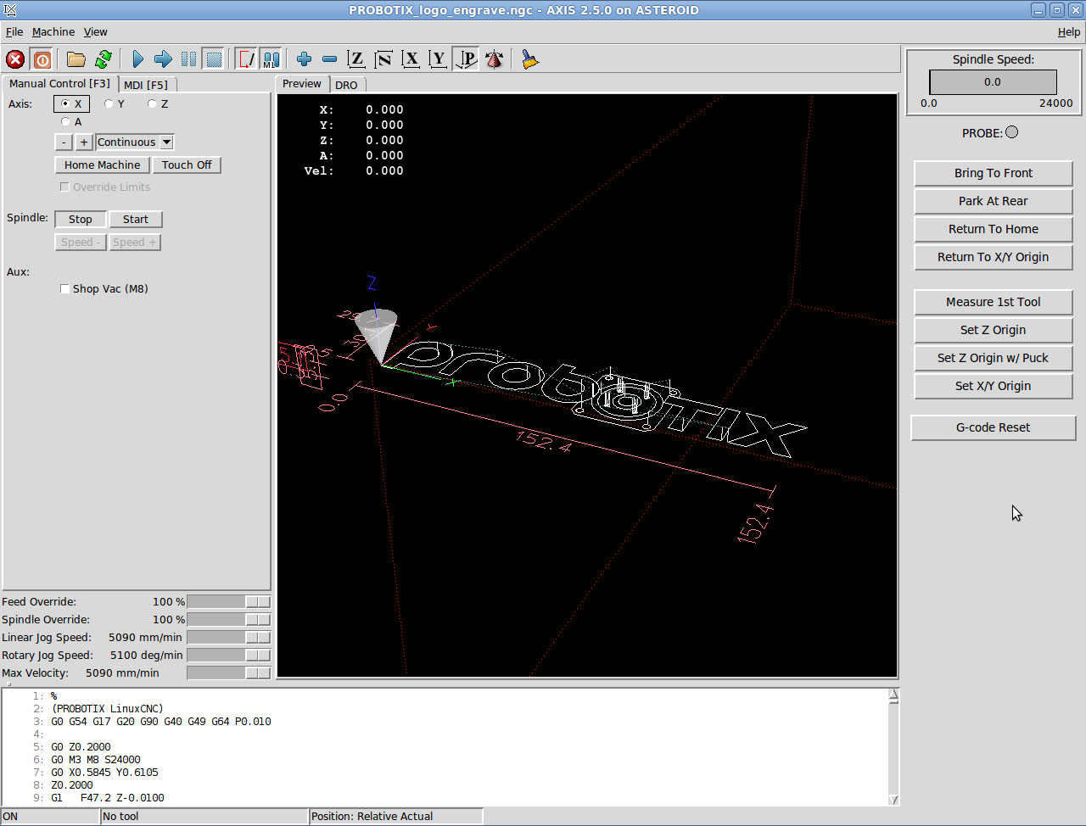The width and height of the screenshot is (1086, 826).
Task: Toggle the Emergency Stop button
Action: [15, 59]
